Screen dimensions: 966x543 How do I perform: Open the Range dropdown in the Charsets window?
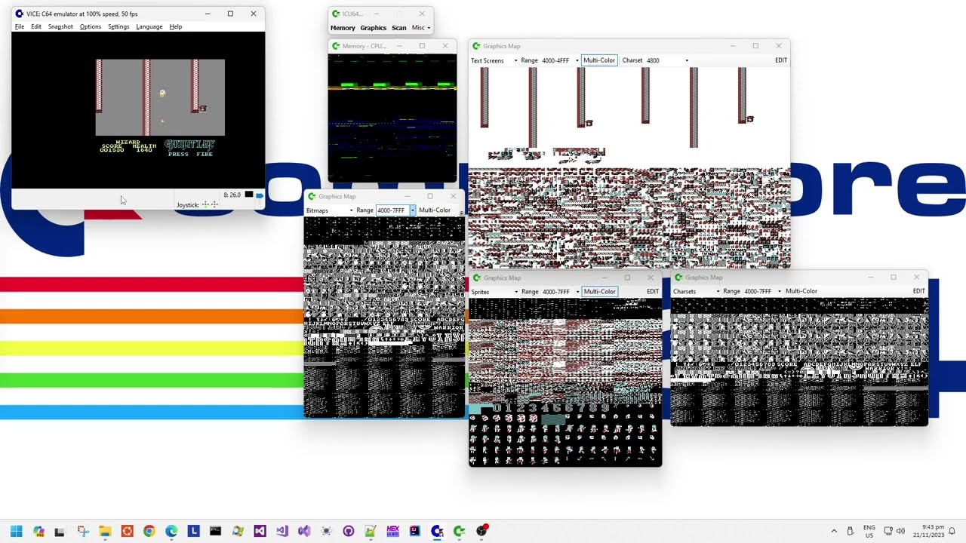tap(762, 291)
